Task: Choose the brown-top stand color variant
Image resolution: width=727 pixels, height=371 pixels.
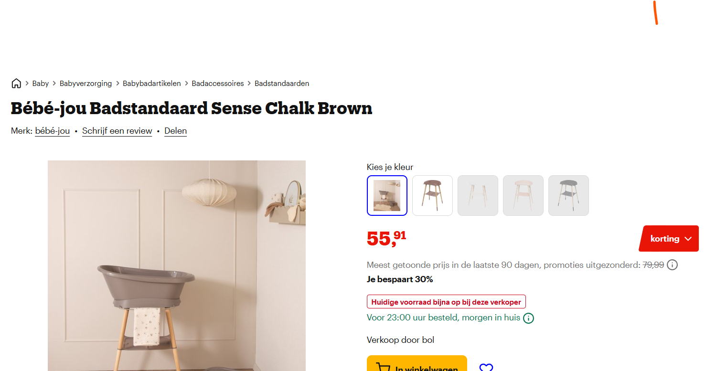Action: 432,196
